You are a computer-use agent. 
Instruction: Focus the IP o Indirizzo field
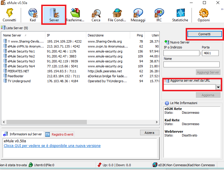tap(181, 53)
